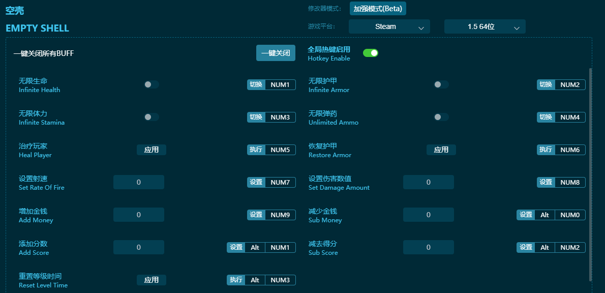The height and width of the screenshot is (293, 605).
Task: Click the EMPTY SHELL game title
Action: point(38,28)
